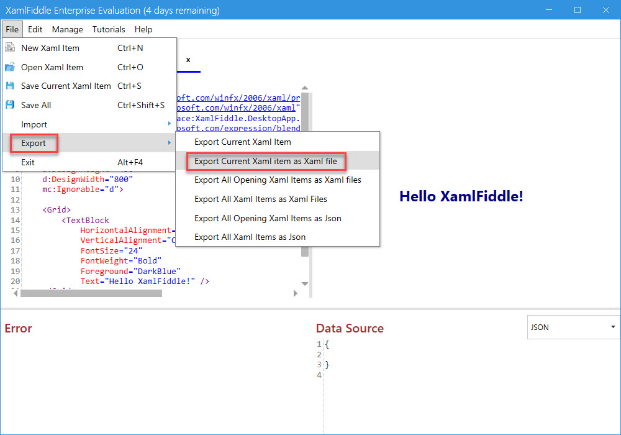Open the Help menu
This screenshot has width=621, height=435.
pyautogui.click(x=143, y=29)
